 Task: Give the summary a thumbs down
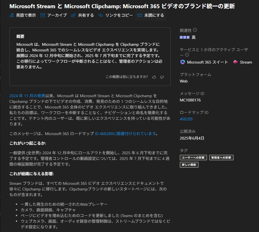tap(162, 77)
